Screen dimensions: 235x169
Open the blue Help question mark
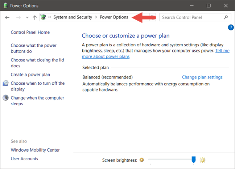(x=231, y=28)
